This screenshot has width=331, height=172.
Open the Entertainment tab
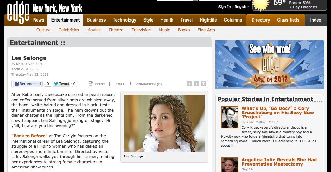(66, 20)
